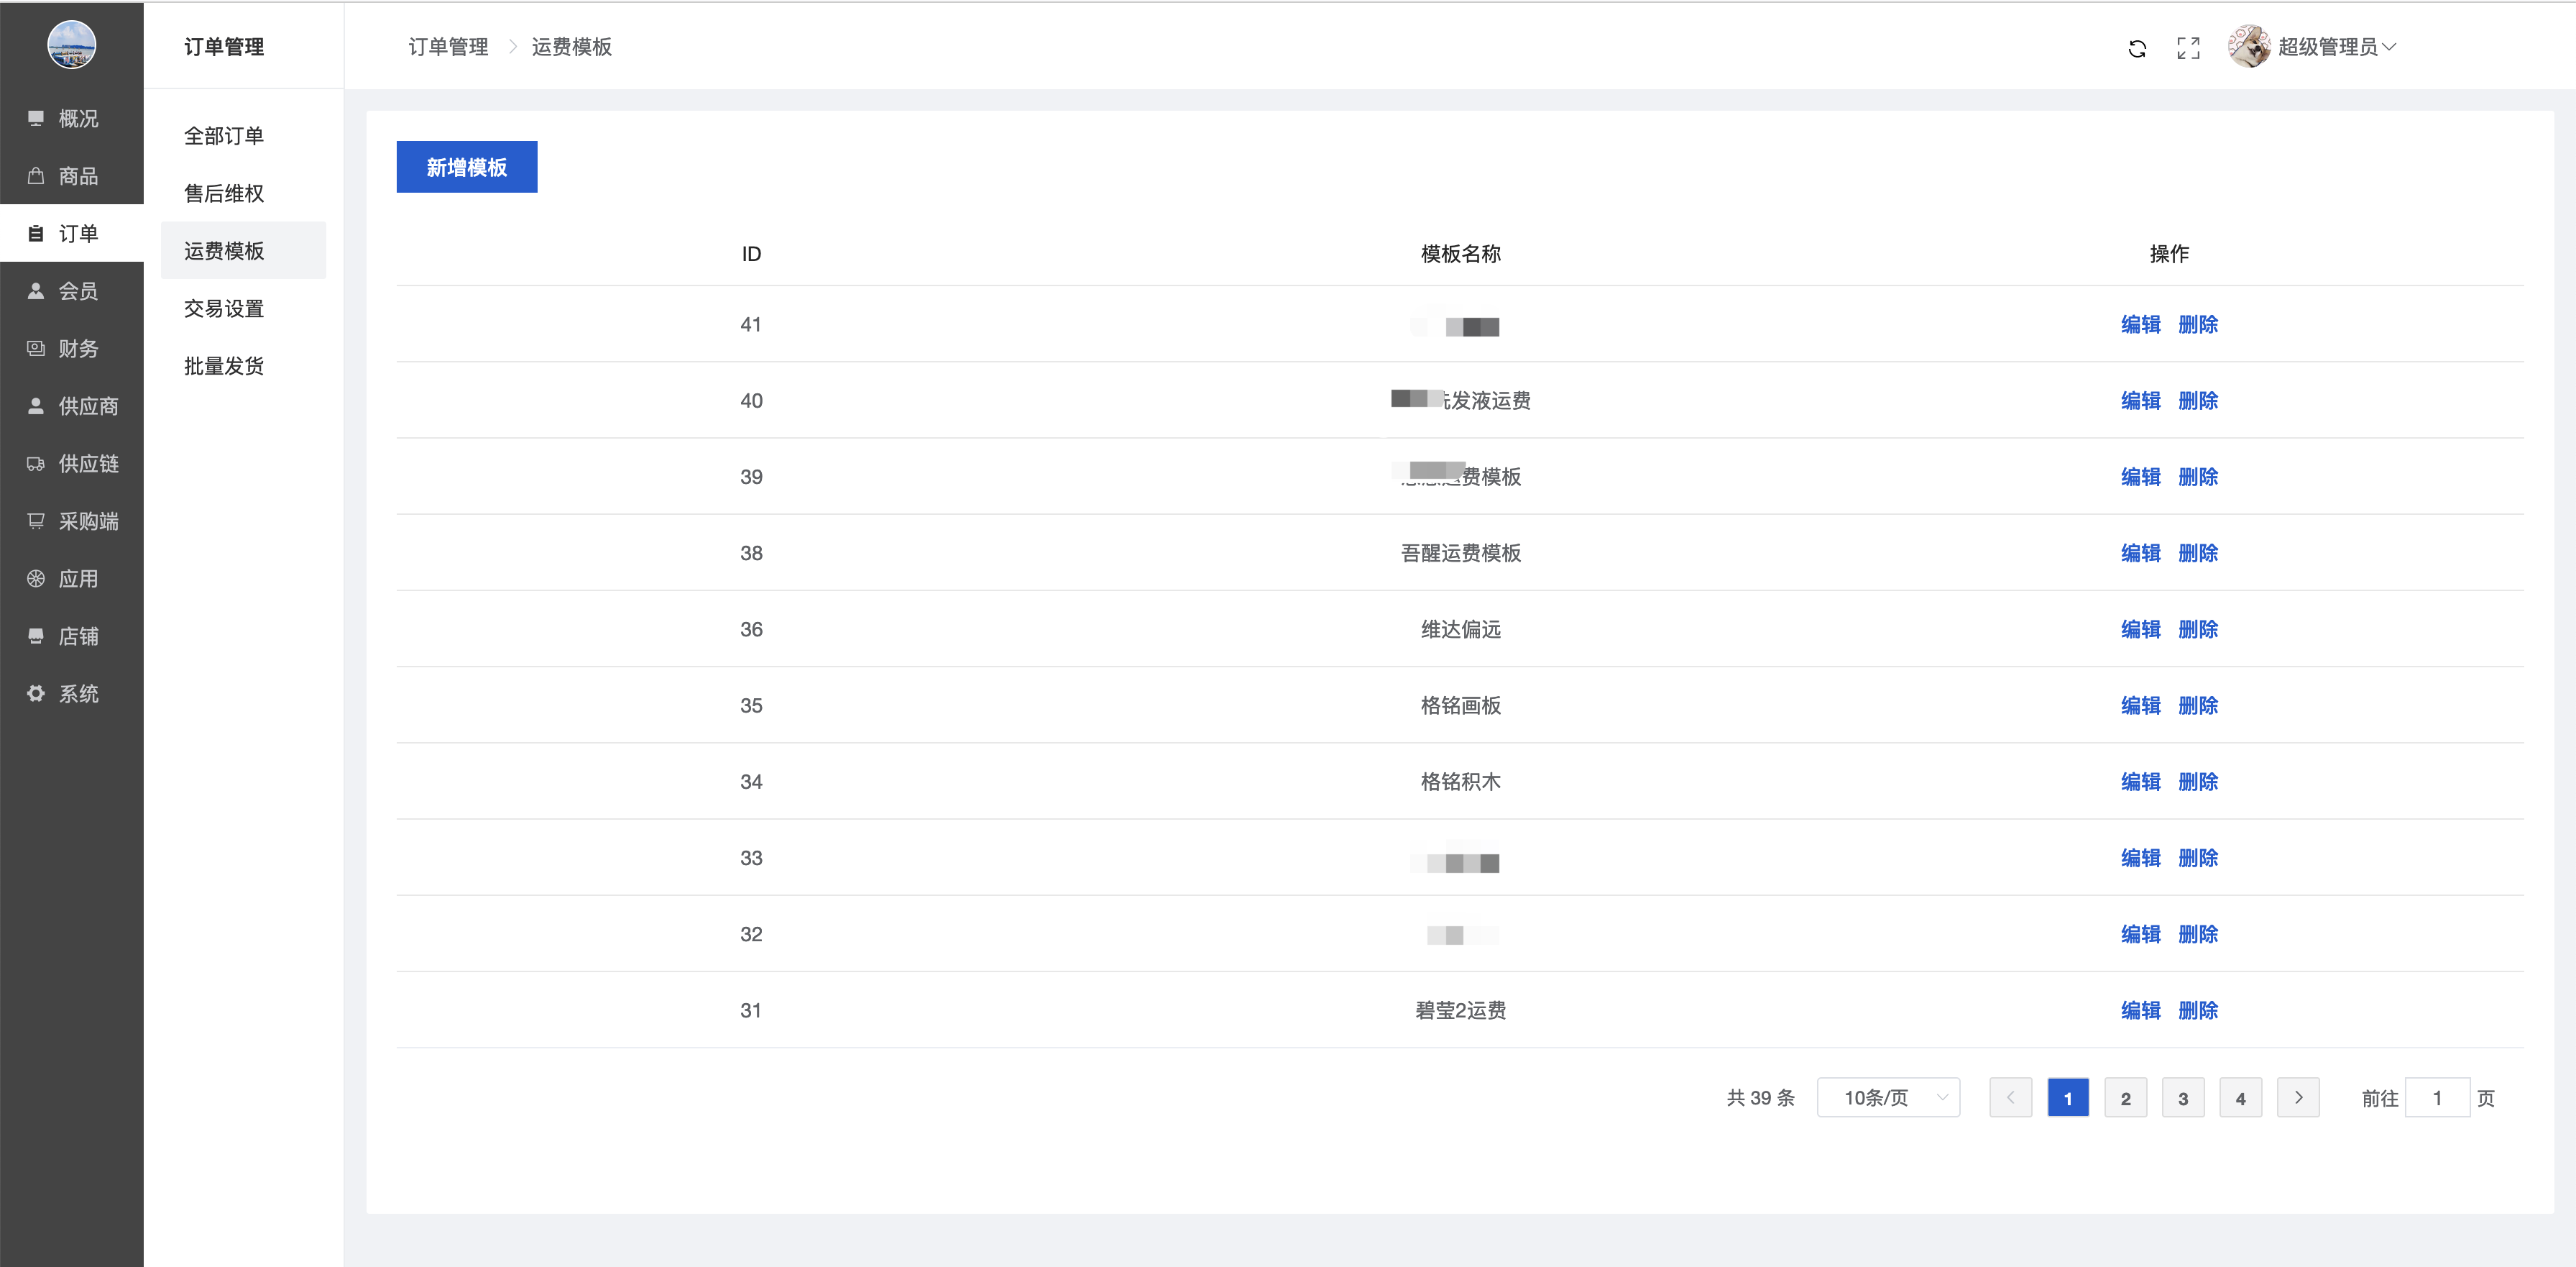The image size is (2576, 1267).
Task: Open 批量发货 submenu item
Action: pyautogui.click(x=224, y=366)
